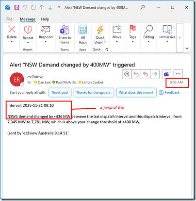Delete the message with the red X icon
This screenshot has width=196, height=201.
(12, 30)
